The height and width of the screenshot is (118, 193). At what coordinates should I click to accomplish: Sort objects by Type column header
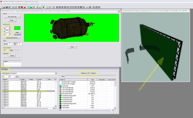coord(92,80)
